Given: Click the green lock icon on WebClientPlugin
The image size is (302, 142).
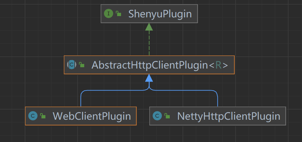Looking at the screenshot, I should 42,116.
